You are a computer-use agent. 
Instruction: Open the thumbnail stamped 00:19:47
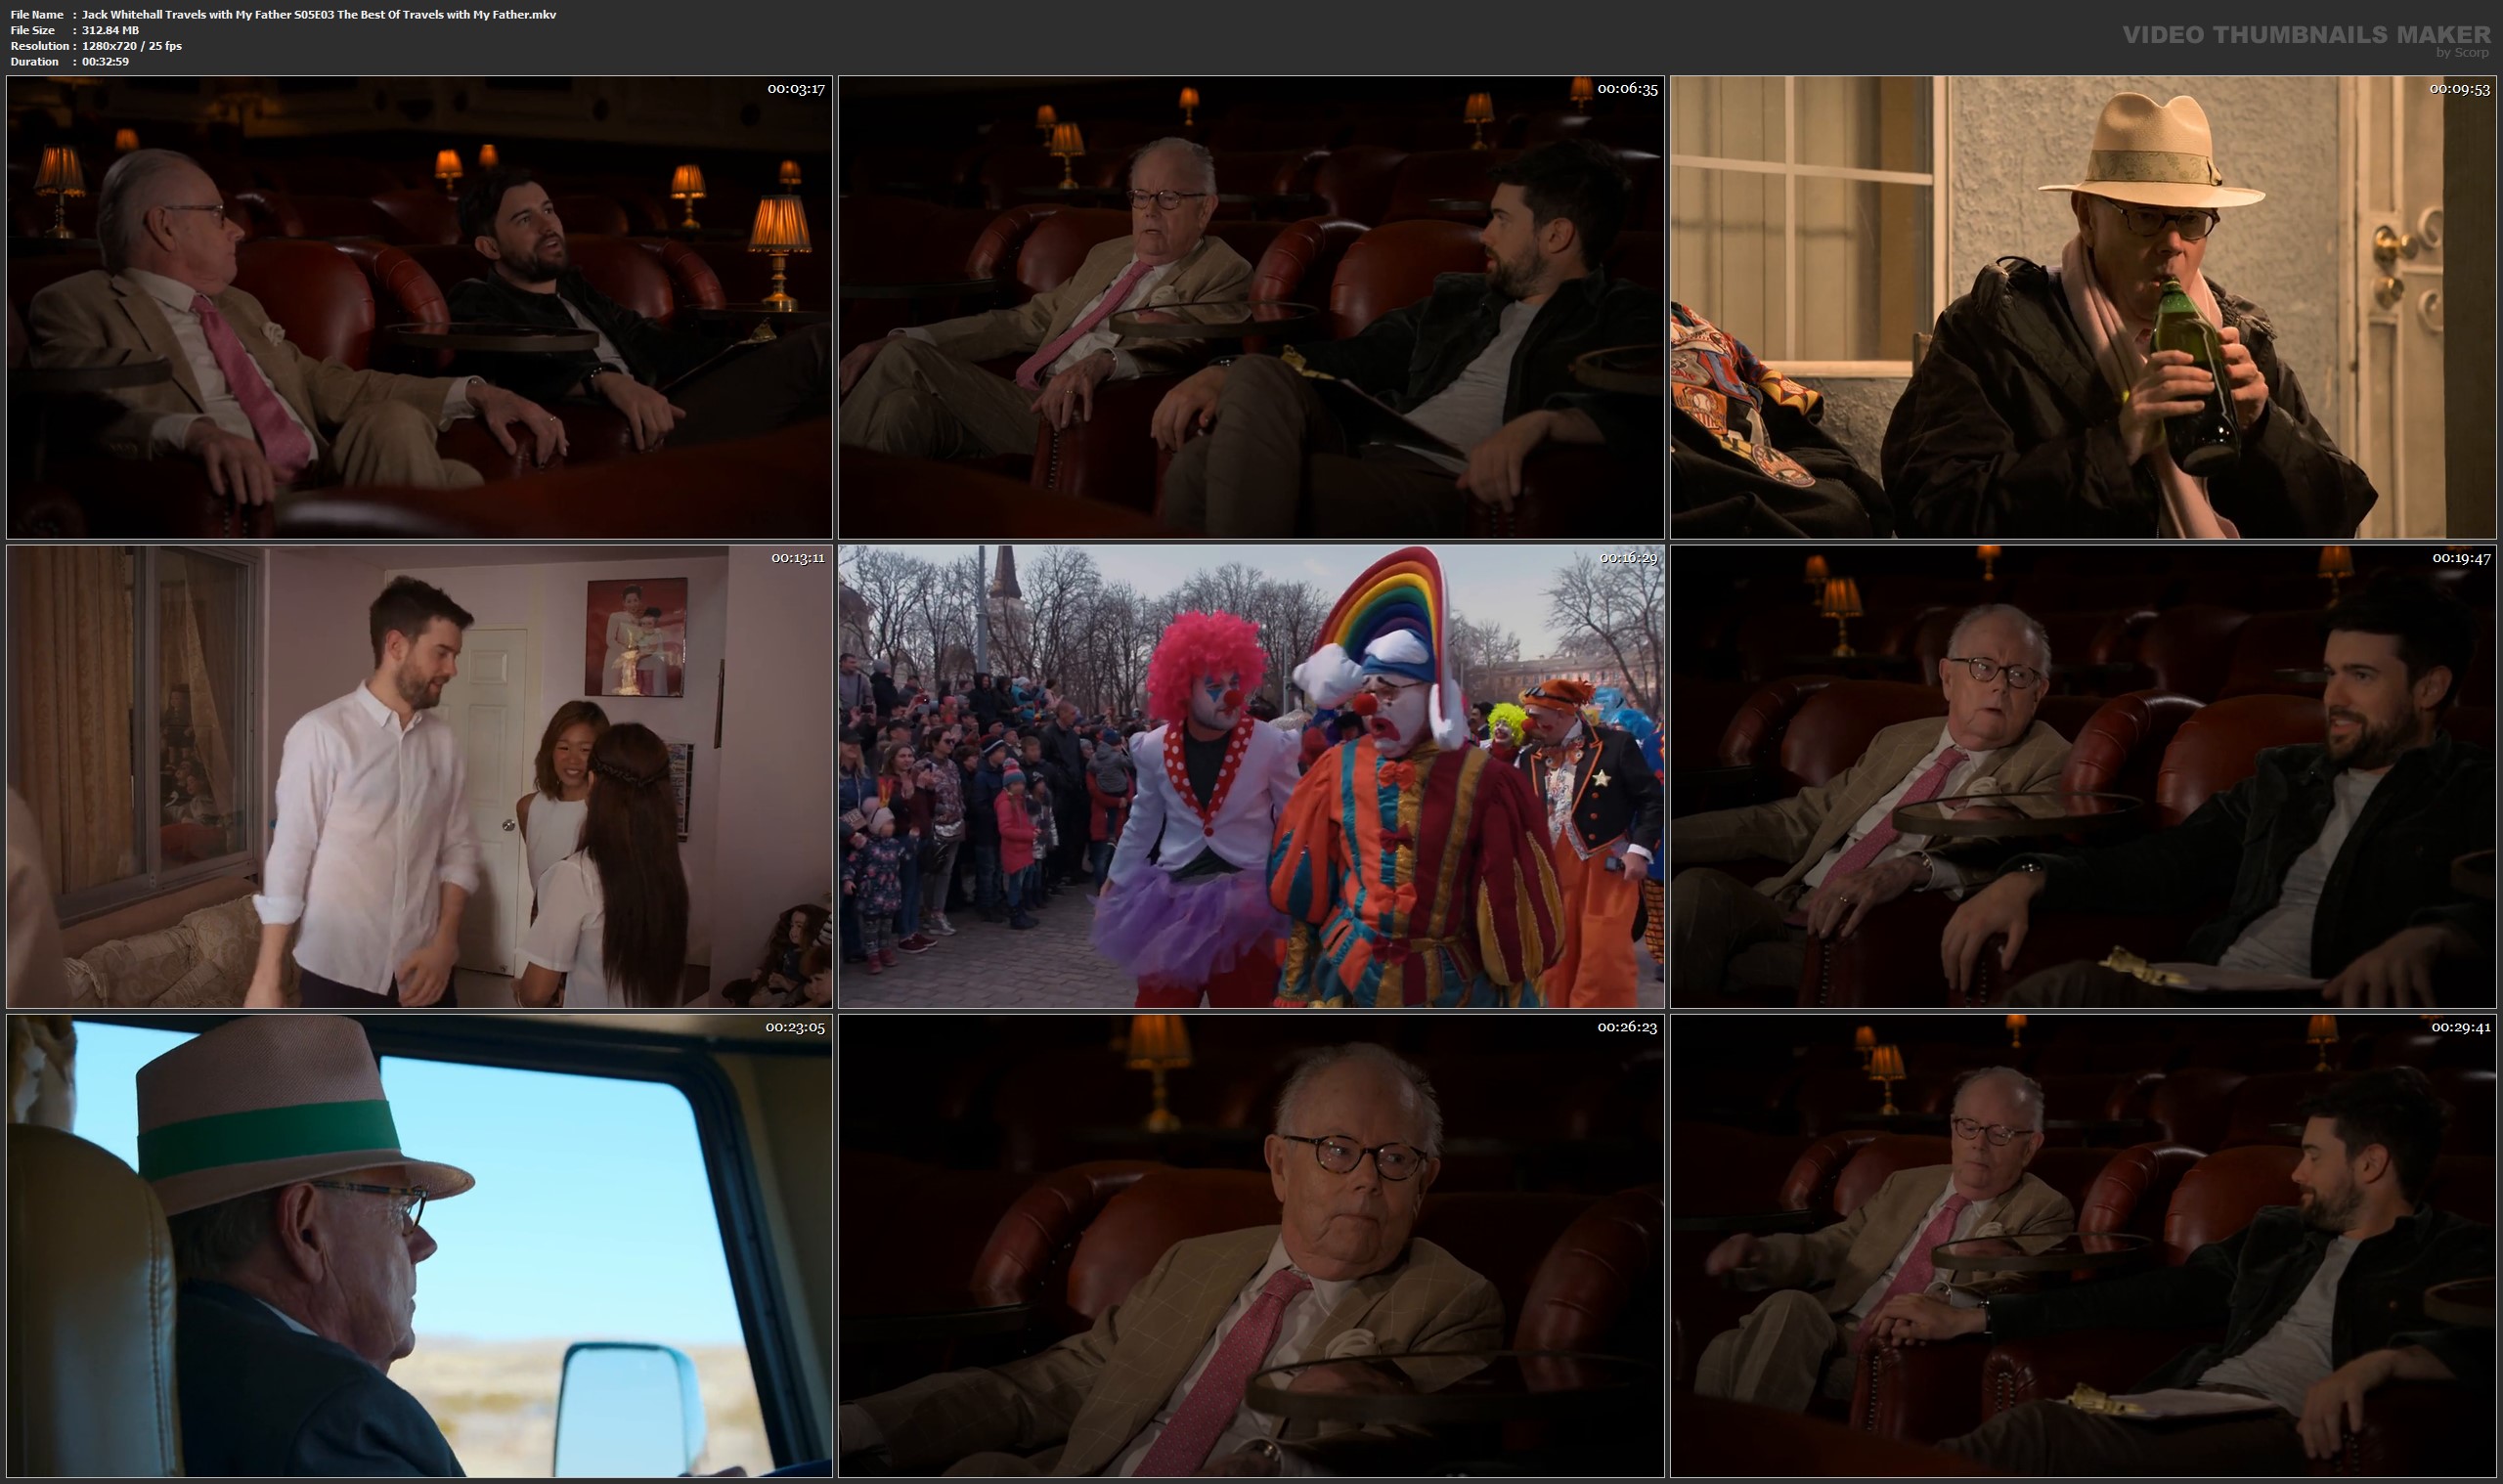(2083, 776)
